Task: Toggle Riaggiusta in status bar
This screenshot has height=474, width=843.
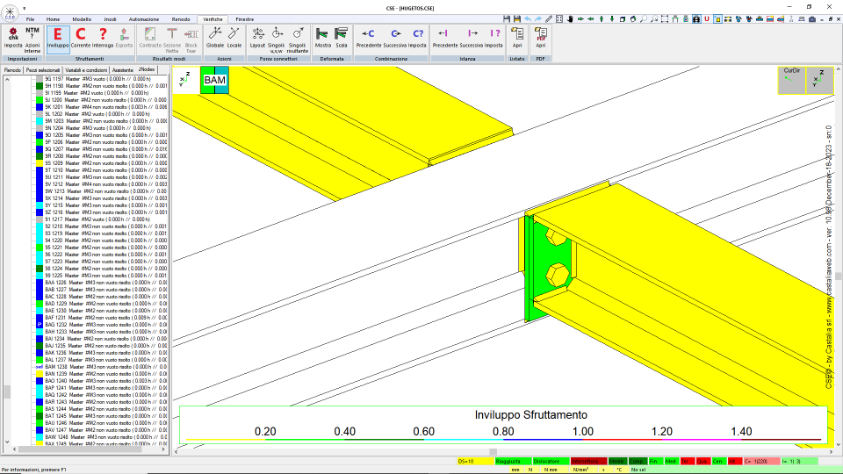Action: (x=512, y=461)
